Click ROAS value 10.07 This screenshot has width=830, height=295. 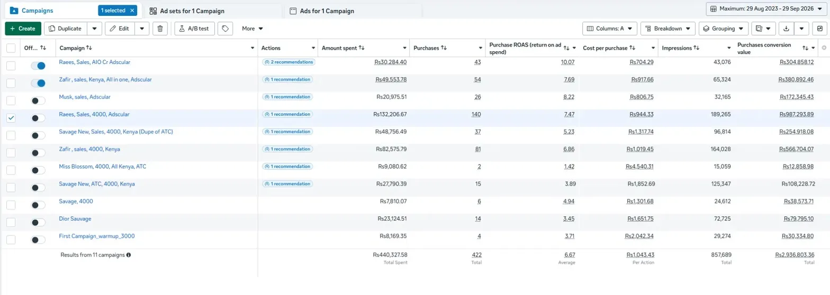(x=568, y=62)
